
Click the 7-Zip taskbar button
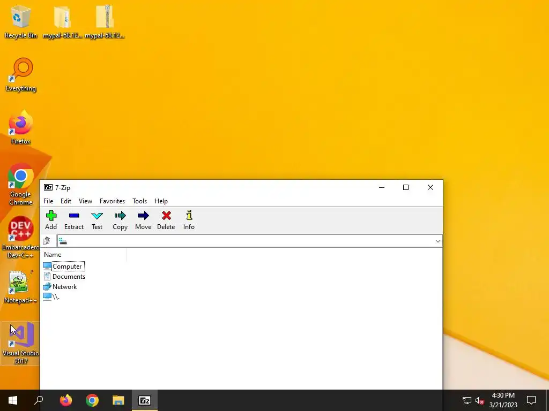[145, 400]
